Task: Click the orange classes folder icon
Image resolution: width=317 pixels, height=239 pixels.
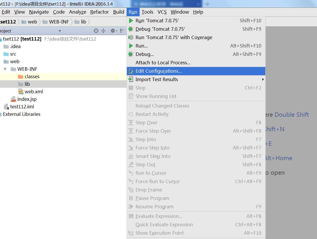Action: click(21, 77)
